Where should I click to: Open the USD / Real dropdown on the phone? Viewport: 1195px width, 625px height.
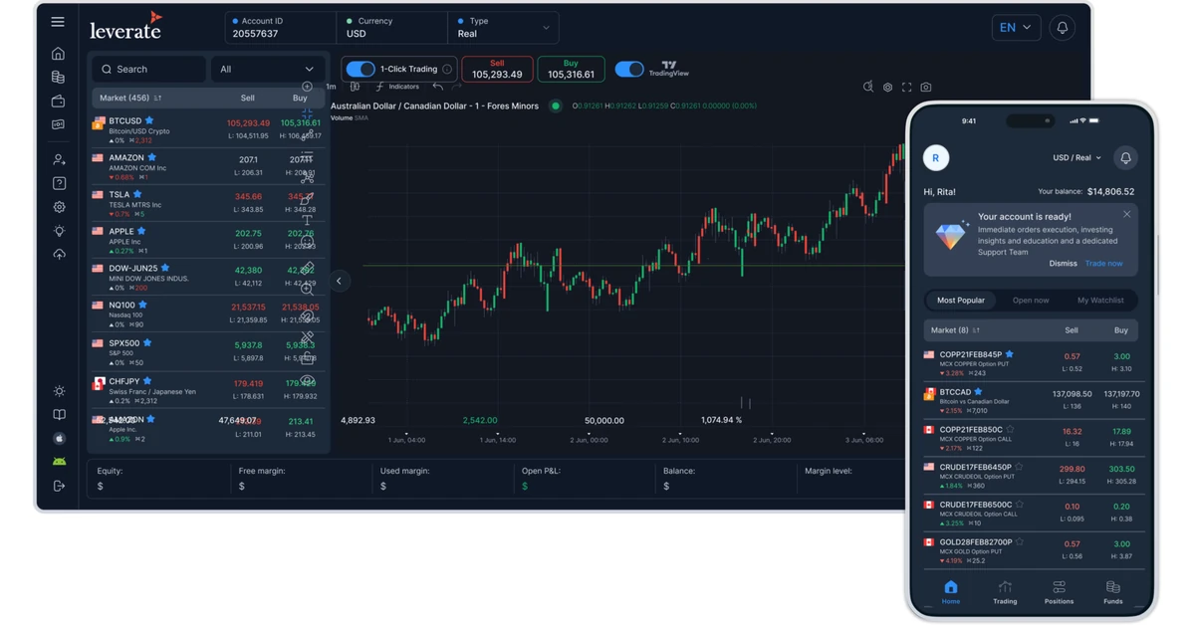pos(1077,158)
